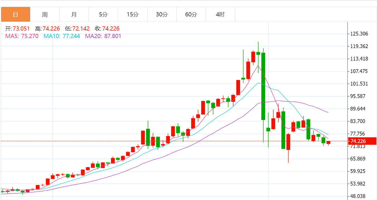Switch to the 4时 four-hour tab
377x200 pixels.
point(220,14)
